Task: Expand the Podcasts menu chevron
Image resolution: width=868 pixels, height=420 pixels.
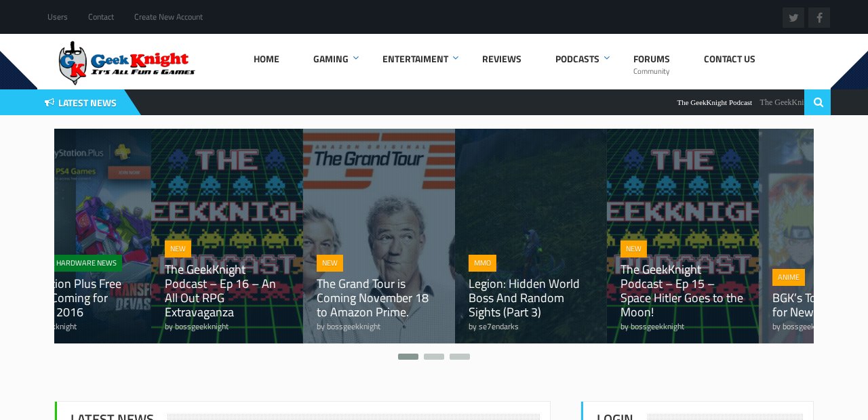Action: (x=607, y=58)
